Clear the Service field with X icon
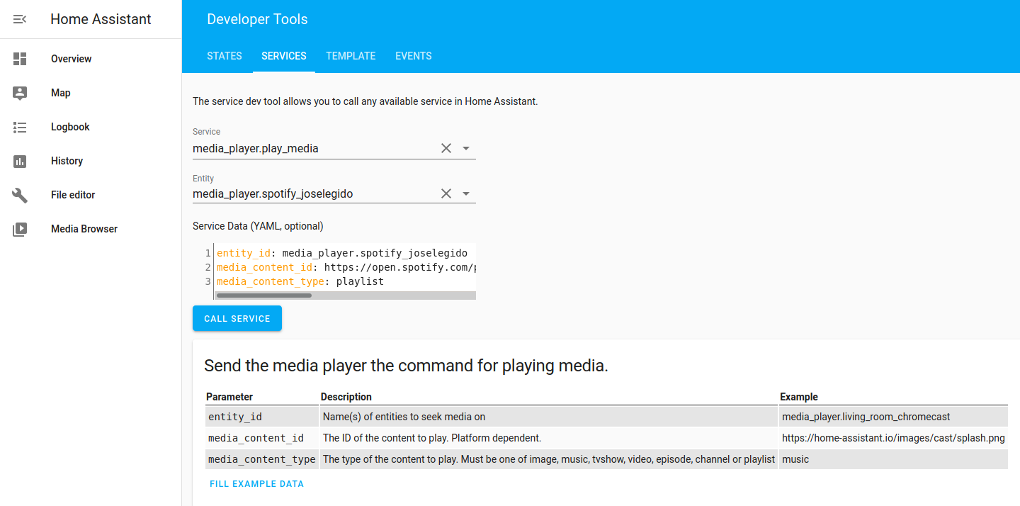 446,148
